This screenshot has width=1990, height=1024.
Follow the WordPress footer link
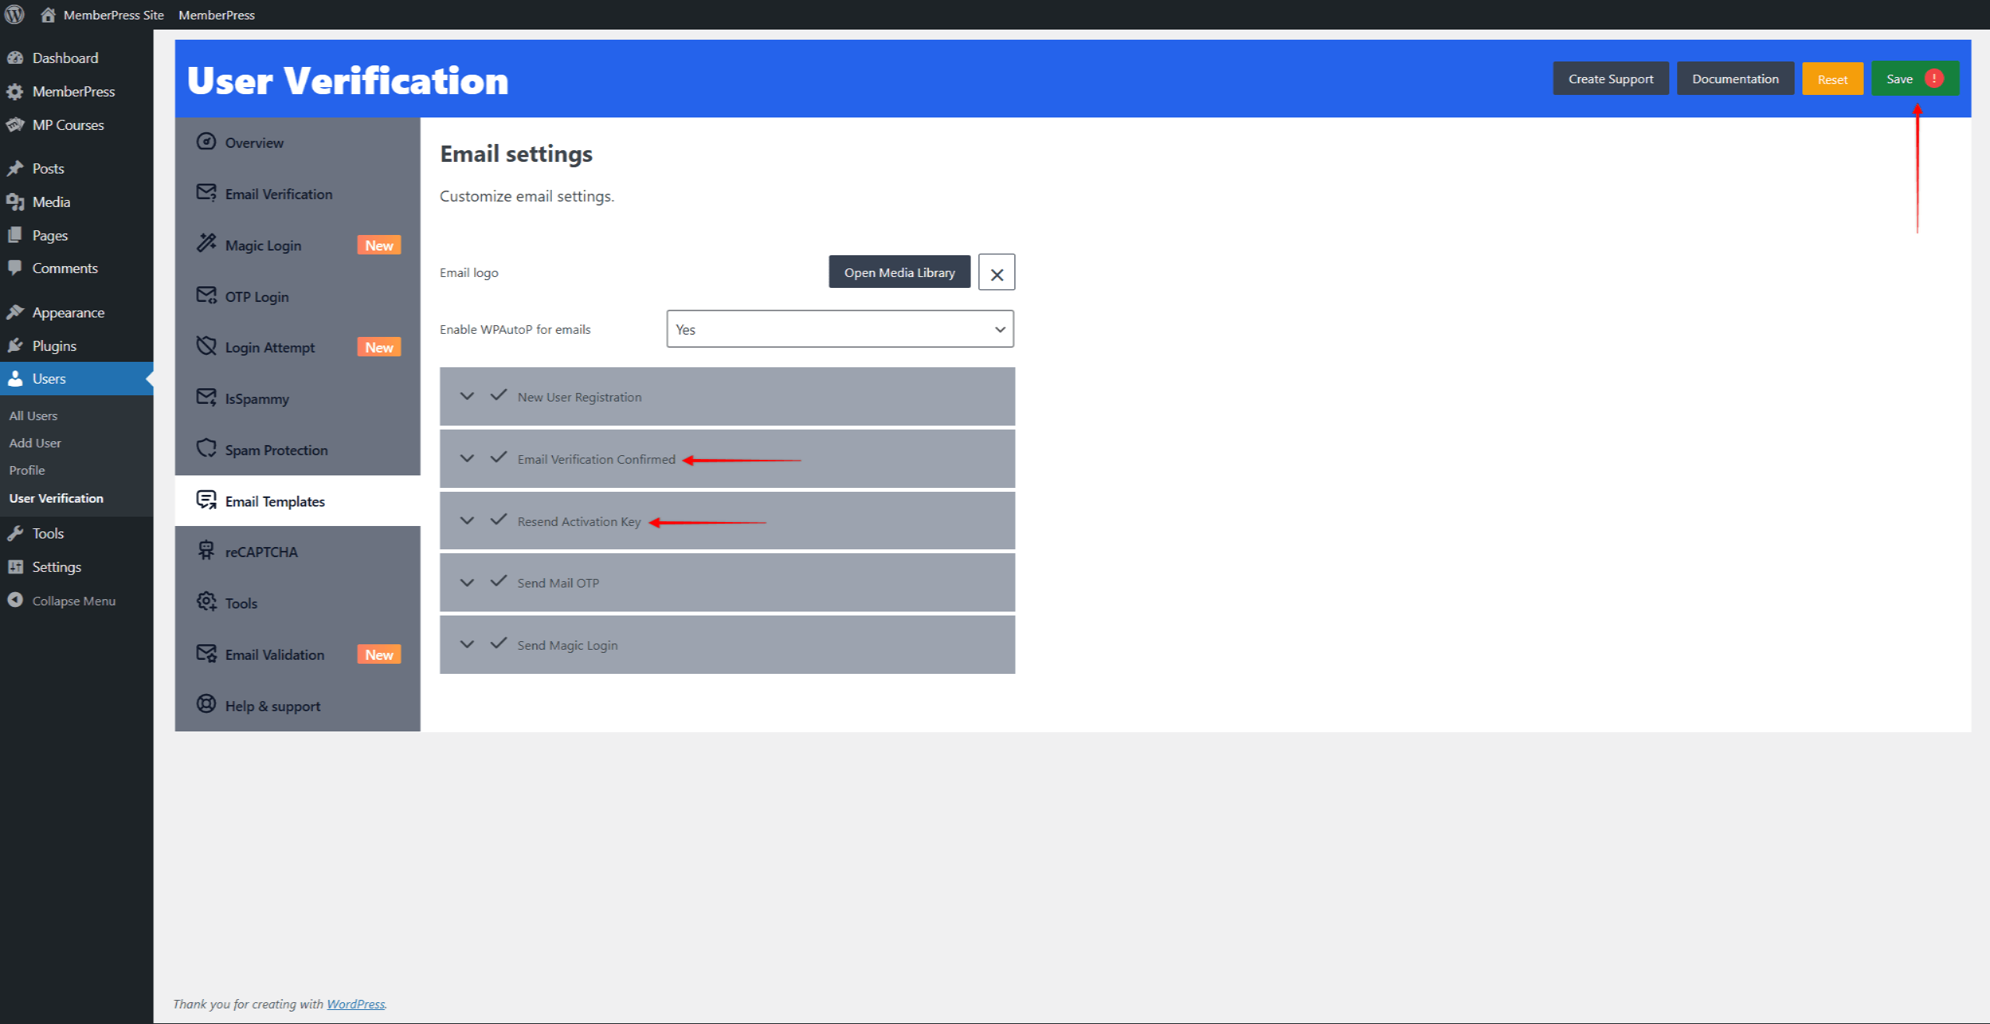355,1004
